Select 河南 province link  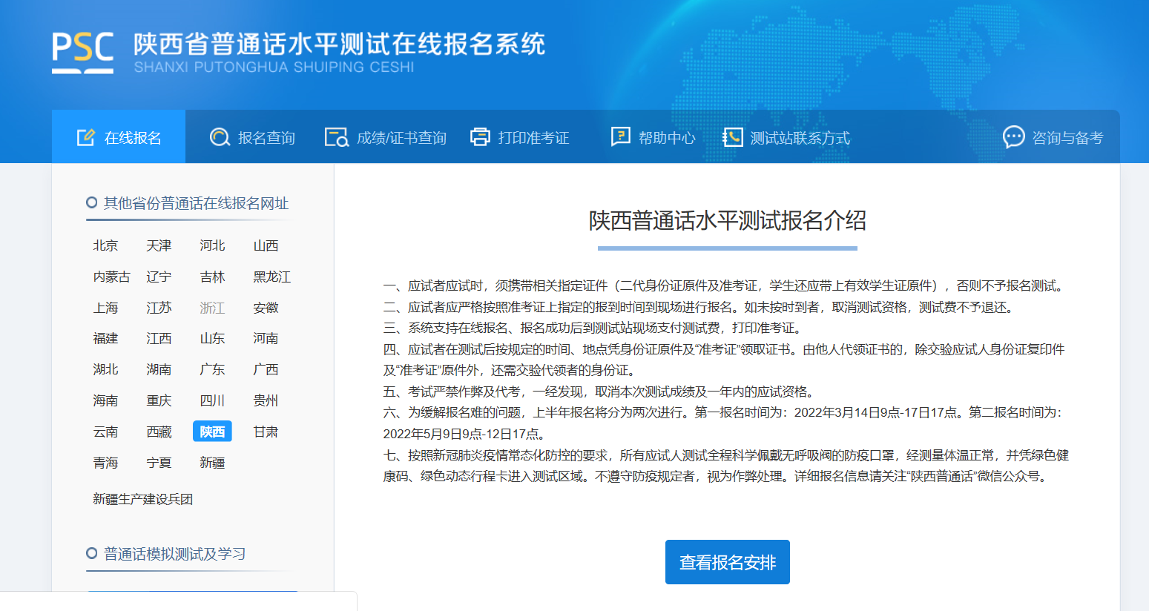pos(266,338)
